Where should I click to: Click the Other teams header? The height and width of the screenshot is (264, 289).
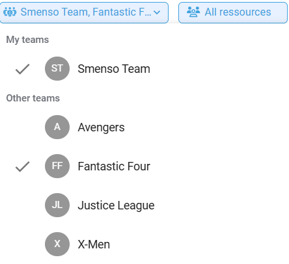33,98
